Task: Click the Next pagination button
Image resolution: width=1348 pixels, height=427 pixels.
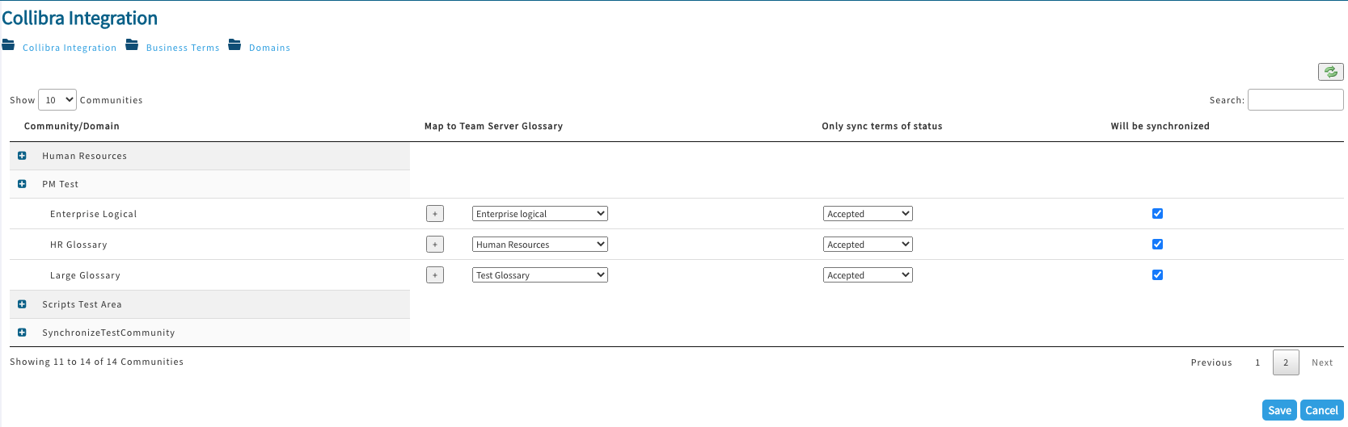Action: (1322, 362)
